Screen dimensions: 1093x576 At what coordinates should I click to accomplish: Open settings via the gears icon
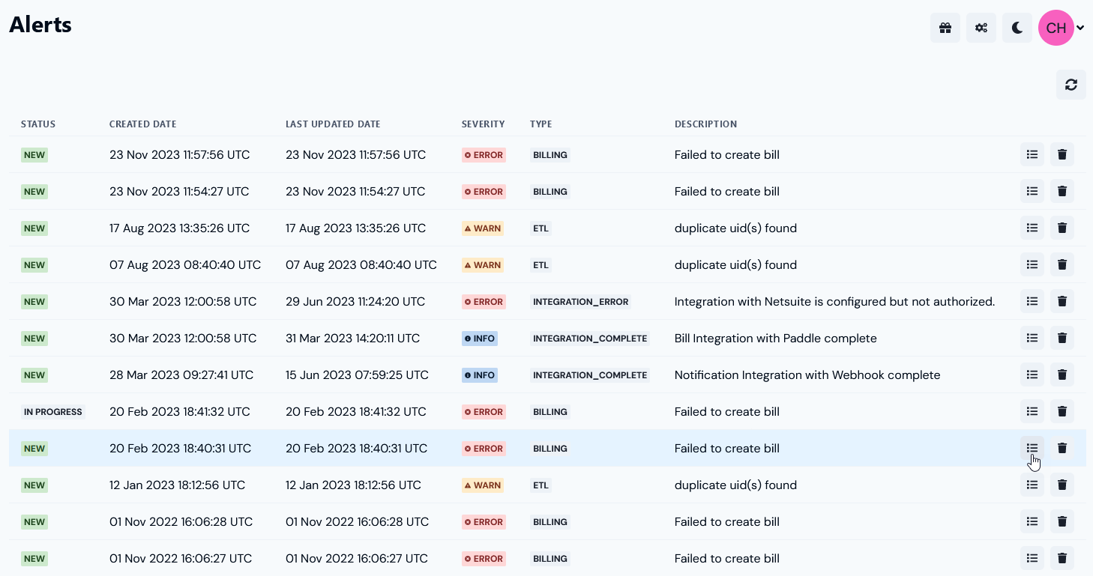981,28
